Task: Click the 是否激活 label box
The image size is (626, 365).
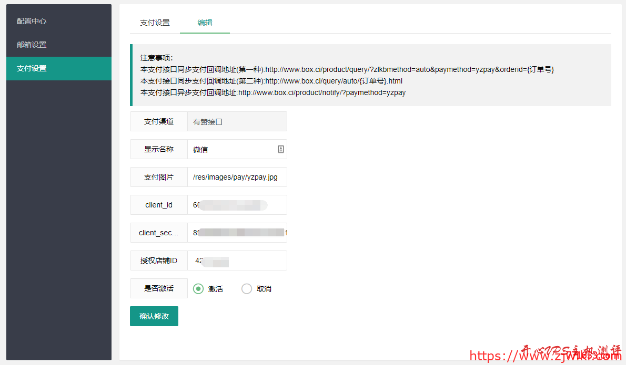Action: pos(158,288)
